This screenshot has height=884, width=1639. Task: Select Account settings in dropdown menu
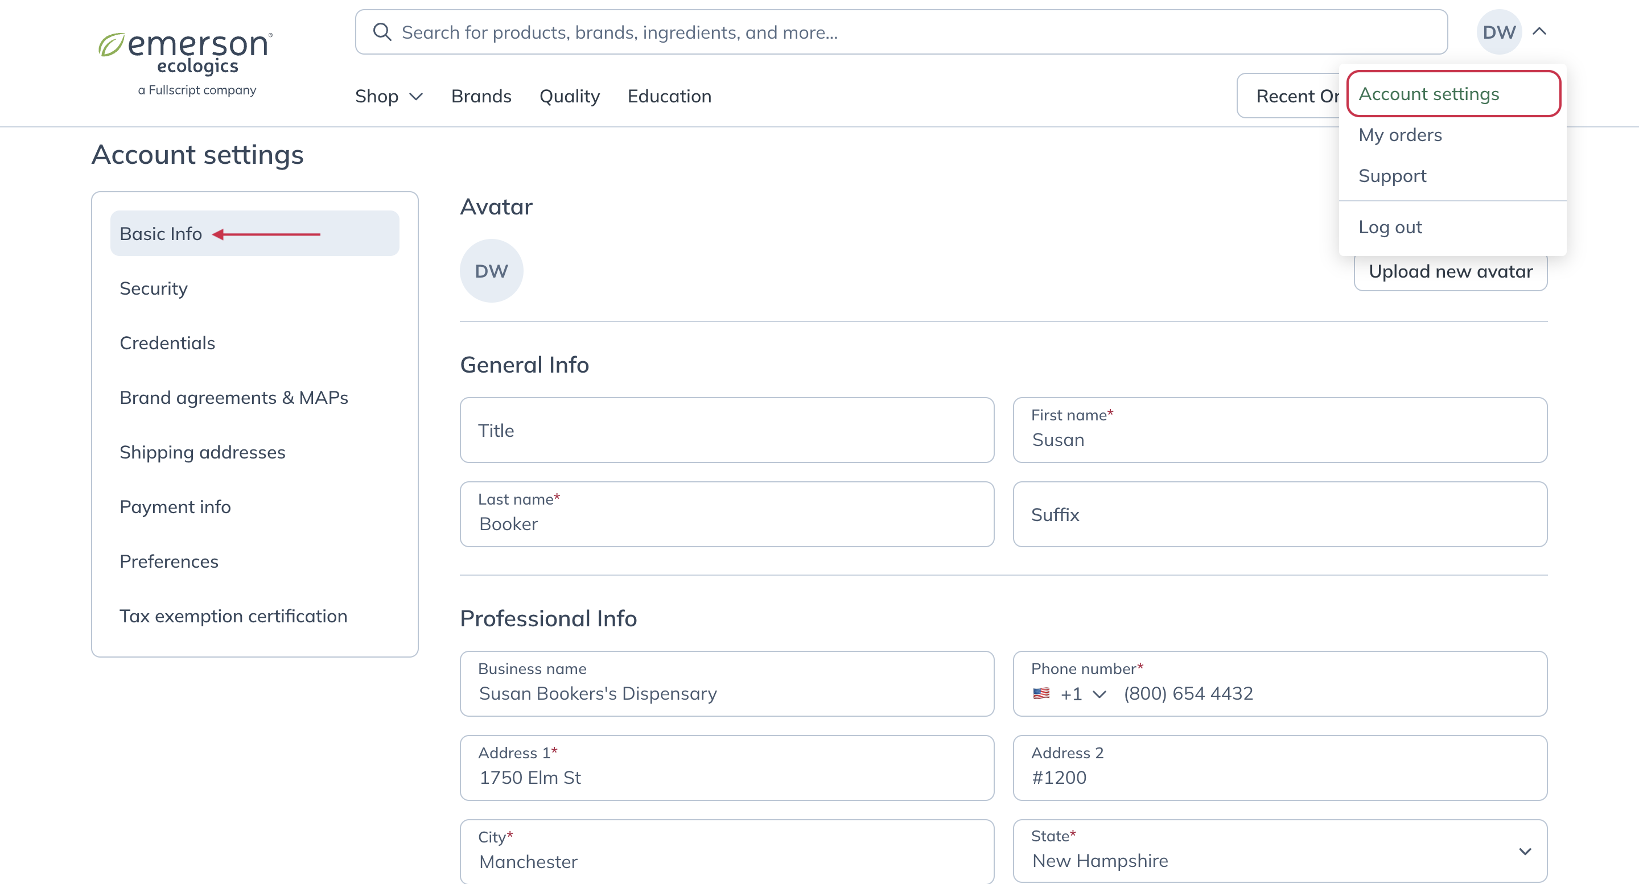[x=1453, y=94]
